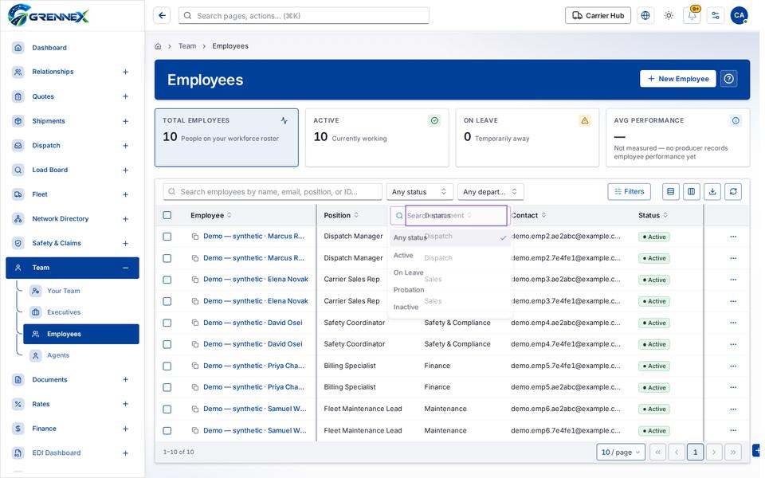Open the help icon in Employees header

[729, 79]
